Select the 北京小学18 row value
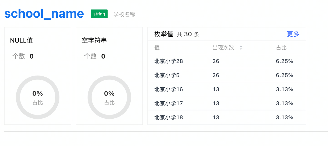This screenshot has width=328, height=146. pyautogui.click(x=169, y=118)
